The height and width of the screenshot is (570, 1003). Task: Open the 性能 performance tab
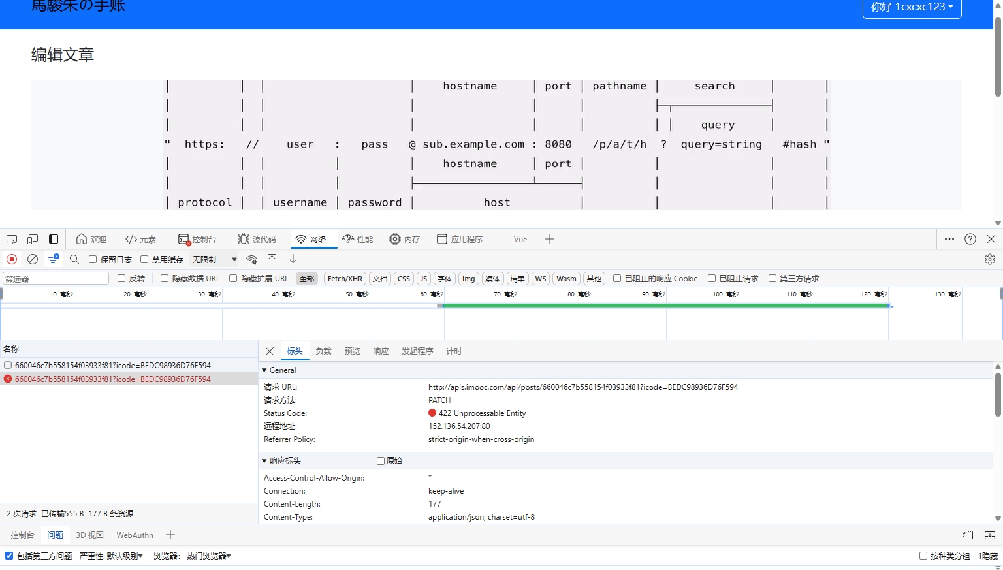tap(357, 239)
